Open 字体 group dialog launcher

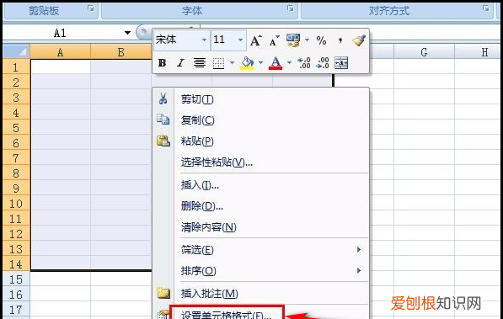(x=291, y=9)
